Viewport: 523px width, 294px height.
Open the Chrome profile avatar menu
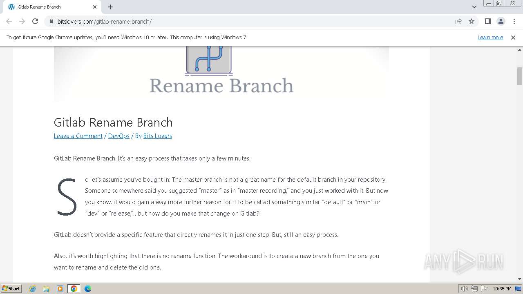click(501, 21)
